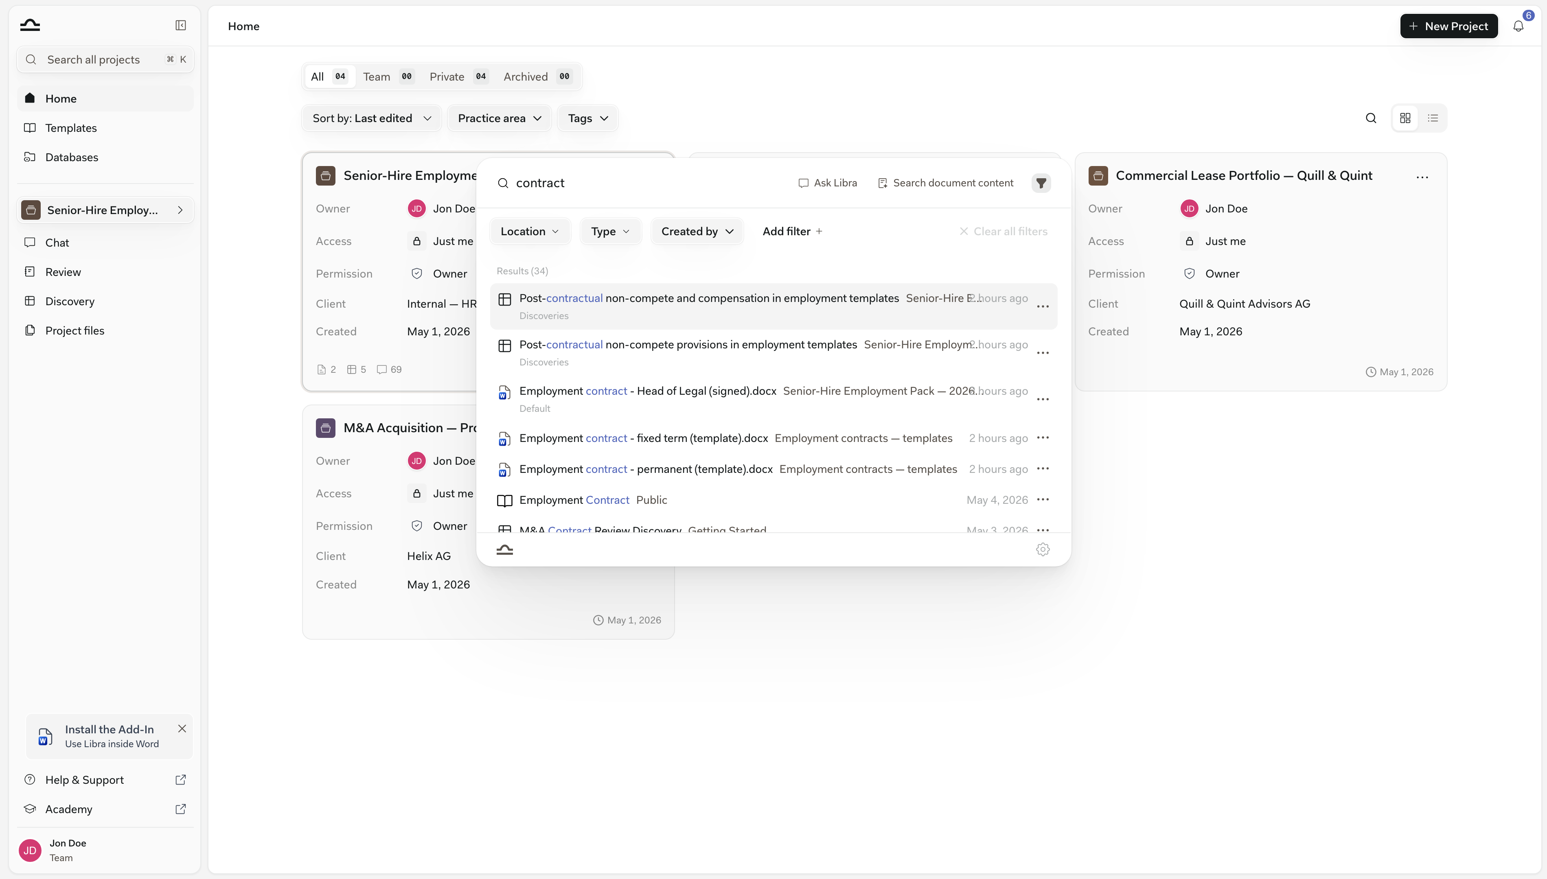Click the Libra logo in sidebar
The height and width of the screenshot is (879, 1547).
30,25
